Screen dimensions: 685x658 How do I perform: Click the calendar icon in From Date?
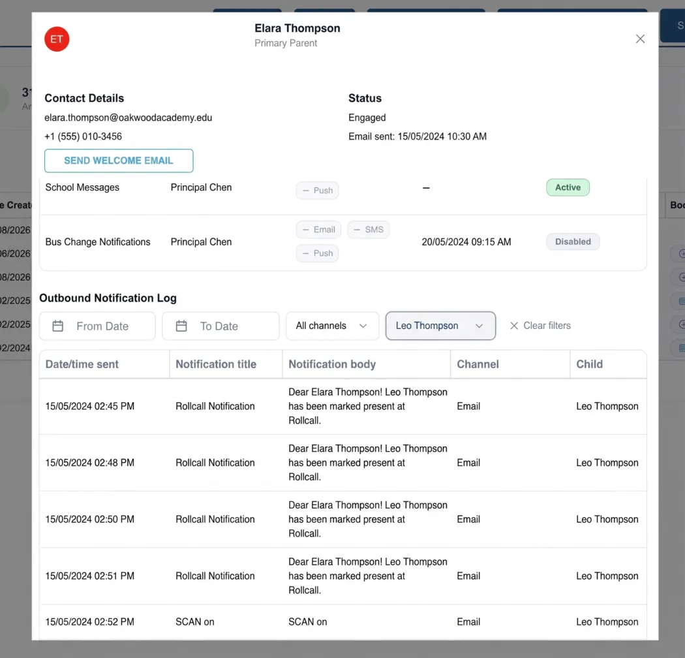tap(57, 326)
